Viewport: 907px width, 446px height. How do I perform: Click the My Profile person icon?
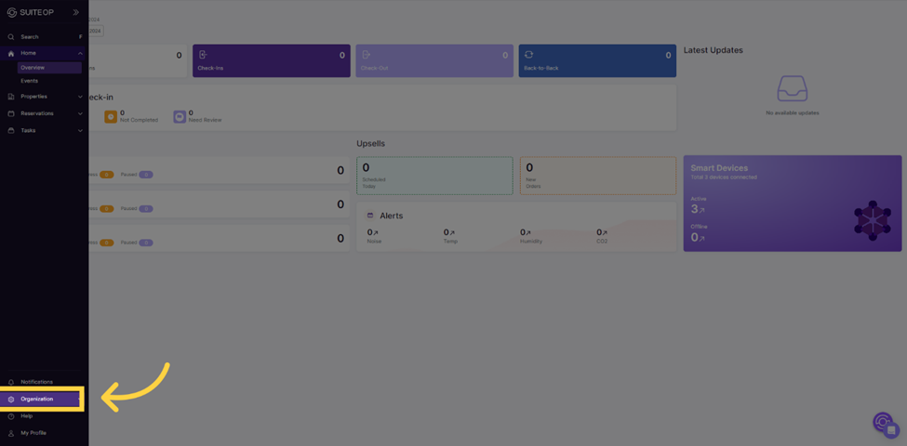tap(11, 433)
